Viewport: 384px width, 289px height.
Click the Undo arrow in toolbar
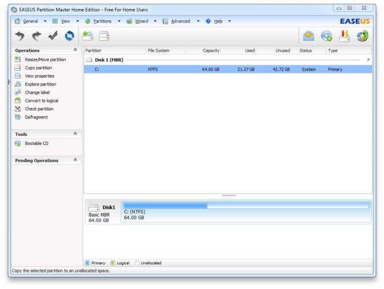tap(20, 36)
